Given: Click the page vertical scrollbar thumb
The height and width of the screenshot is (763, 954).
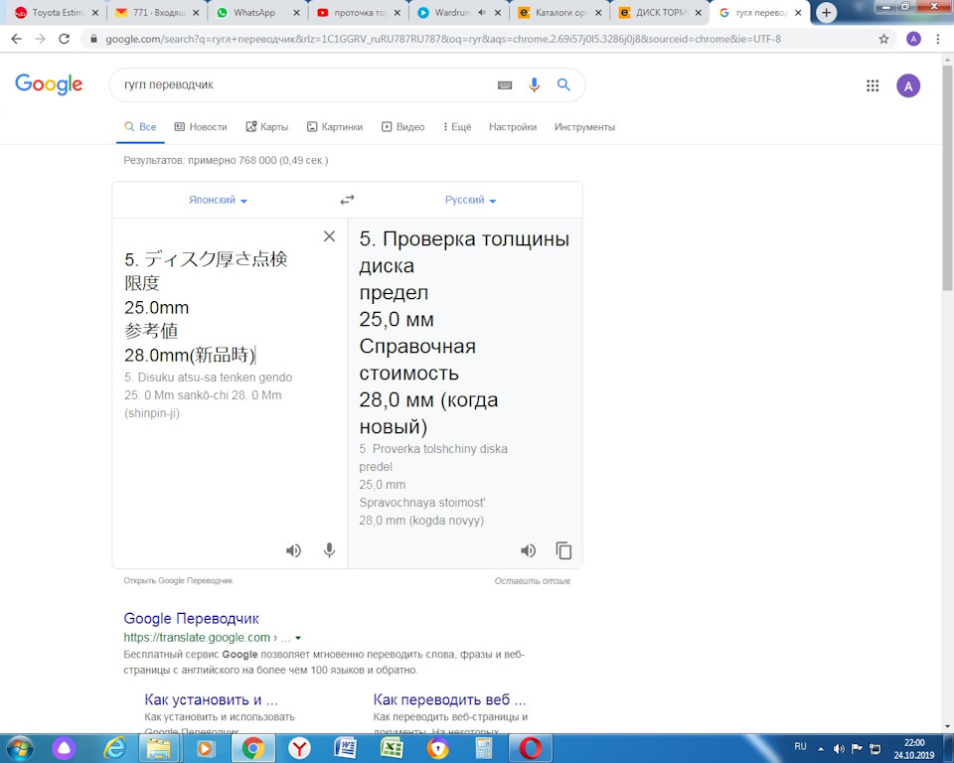Looking at the screenshot, I should 947,177.
